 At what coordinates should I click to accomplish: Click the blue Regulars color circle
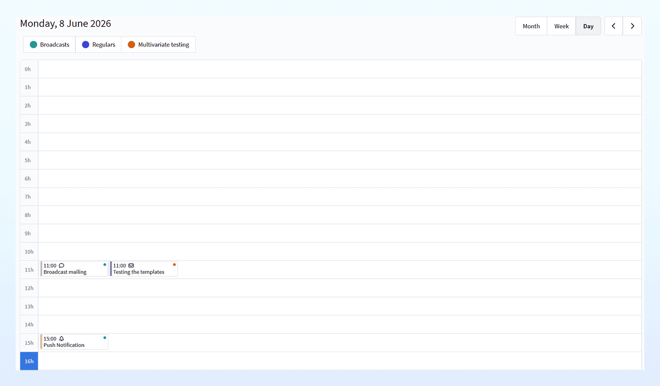pos(86,44)
